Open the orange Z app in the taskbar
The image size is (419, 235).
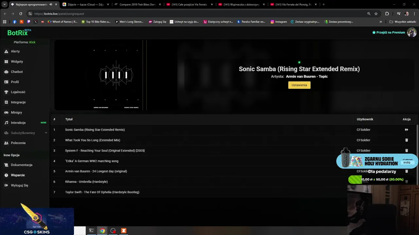click(124, 231)
